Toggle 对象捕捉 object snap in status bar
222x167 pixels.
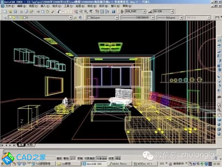(x=90, y=158)
